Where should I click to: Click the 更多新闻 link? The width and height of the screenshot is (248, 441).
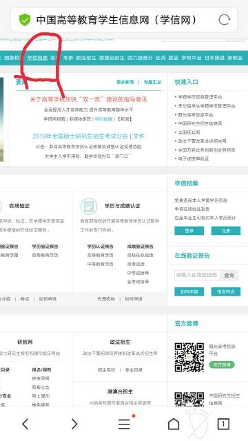click(125, 82)
